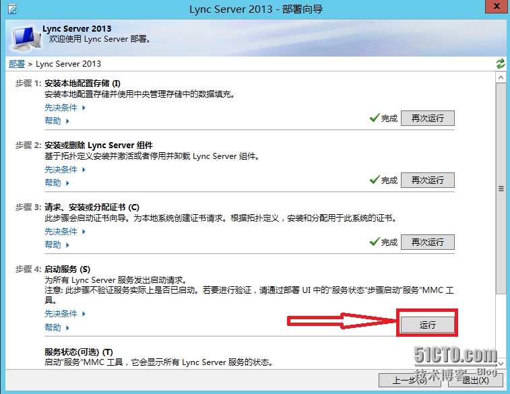Click the 退出(X) button
This screenshot has width=510, height=394.
pyautogui.click(x=476, y=380)
